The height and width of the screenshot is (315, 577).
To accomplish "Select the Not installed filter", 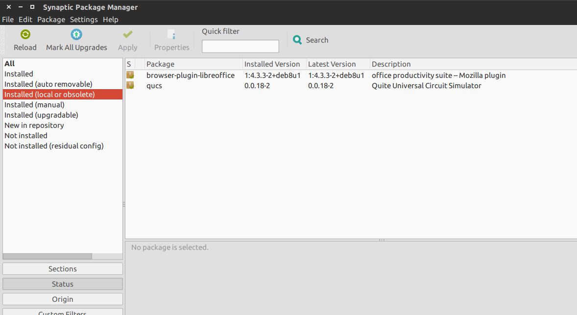I will [63, 136].
